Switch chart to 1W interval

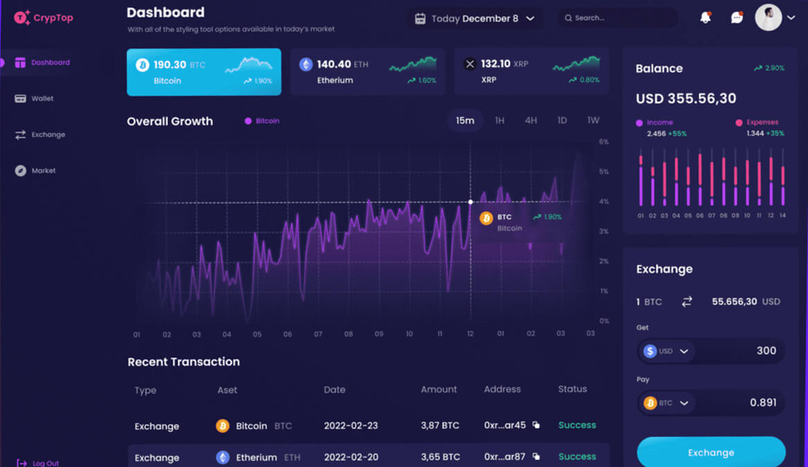593,120
